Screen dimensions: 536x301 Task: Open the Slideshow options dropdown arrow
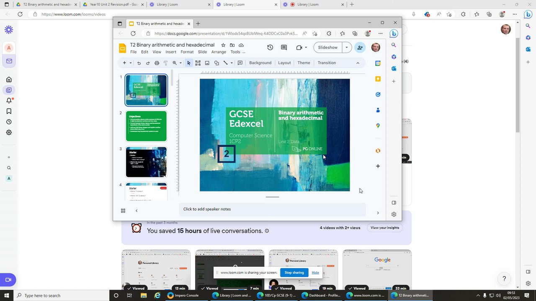coord(346,47)
